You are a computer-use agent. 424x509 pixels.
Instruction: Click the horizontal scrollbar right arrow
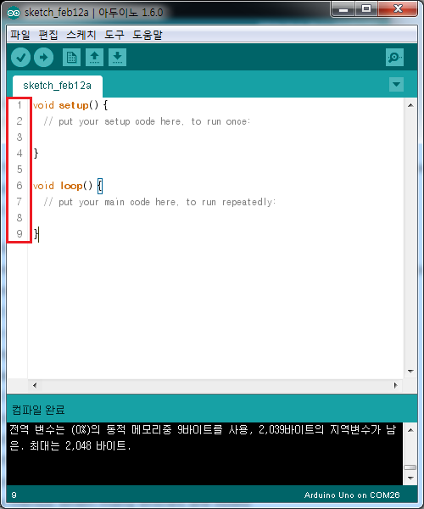tap(395, 385)
